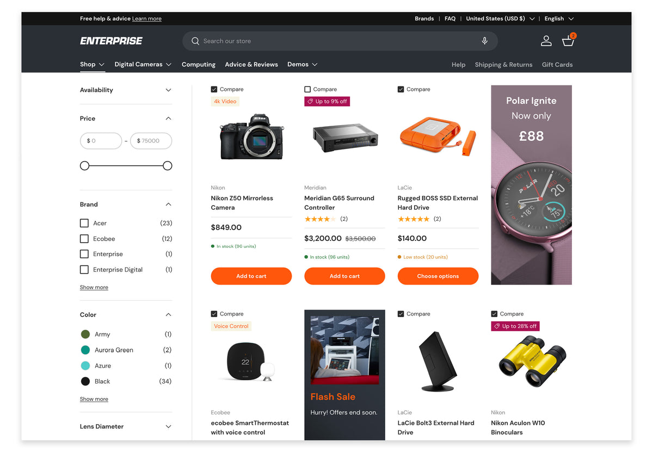Open the Digital Cameras menu dropdown
The height and width of the screenshot is (452, 653).
tap(143, 64)
